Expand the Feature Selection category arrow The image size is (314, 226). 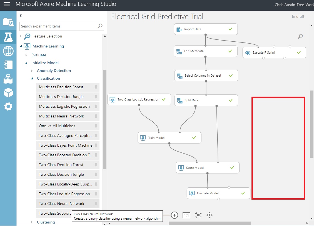pyautogui.click(x=21, y=36)
